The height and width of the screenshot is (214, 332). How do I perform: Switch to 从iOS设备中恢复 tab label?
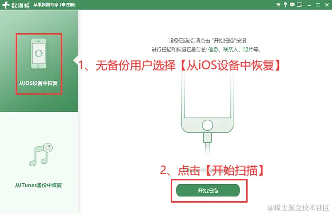click(38, 83)
